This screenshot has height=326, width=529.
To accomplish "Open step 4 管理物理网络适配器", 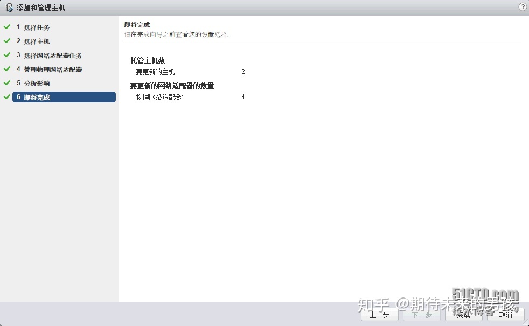I will [49, 69].
